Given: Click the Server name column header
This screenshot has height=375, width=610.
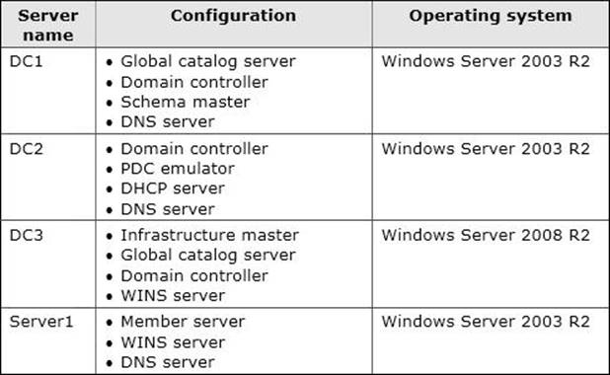Looking at the screenshot, I should (48, 25).
